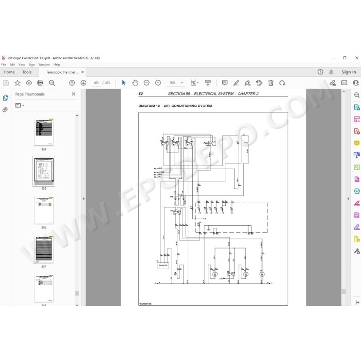Viewport: 361px width, 361px height.
Task: Choose the Selection arrow tool
Action: pos(124,83)
